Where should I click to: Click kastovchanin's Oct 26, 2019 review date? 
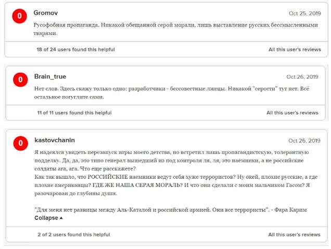[304, 141]
